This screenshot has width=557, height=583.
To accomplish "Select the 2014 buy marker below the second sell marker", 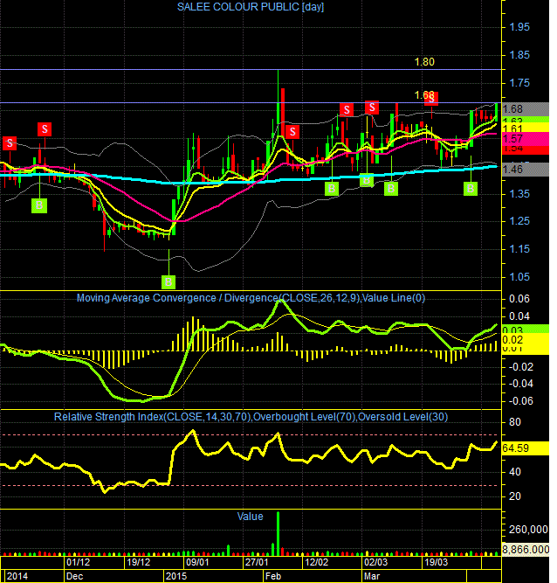I will pos(39,205).
